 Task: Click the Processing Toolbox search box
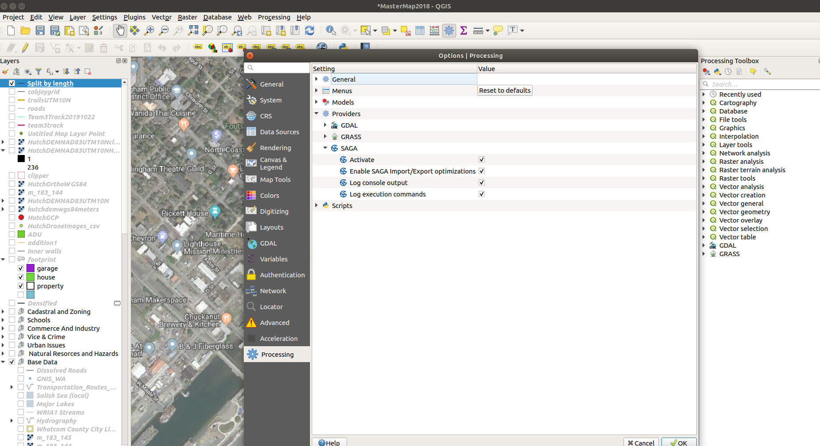click(760, 84)
